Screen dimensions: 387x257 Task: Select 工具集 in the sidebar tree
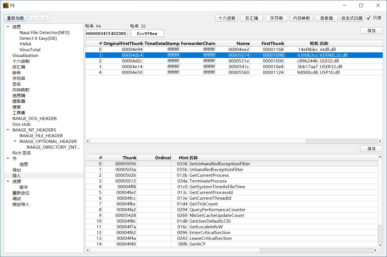click(x=19, y=113)
